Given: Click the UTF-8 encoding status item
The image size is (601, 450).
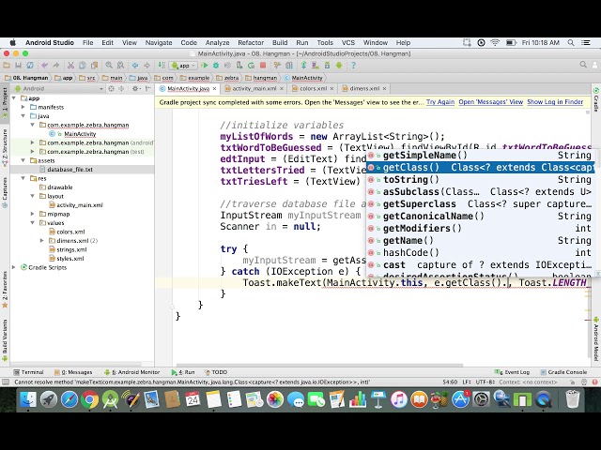Looking at the screenshot, I should coord(486,382).
